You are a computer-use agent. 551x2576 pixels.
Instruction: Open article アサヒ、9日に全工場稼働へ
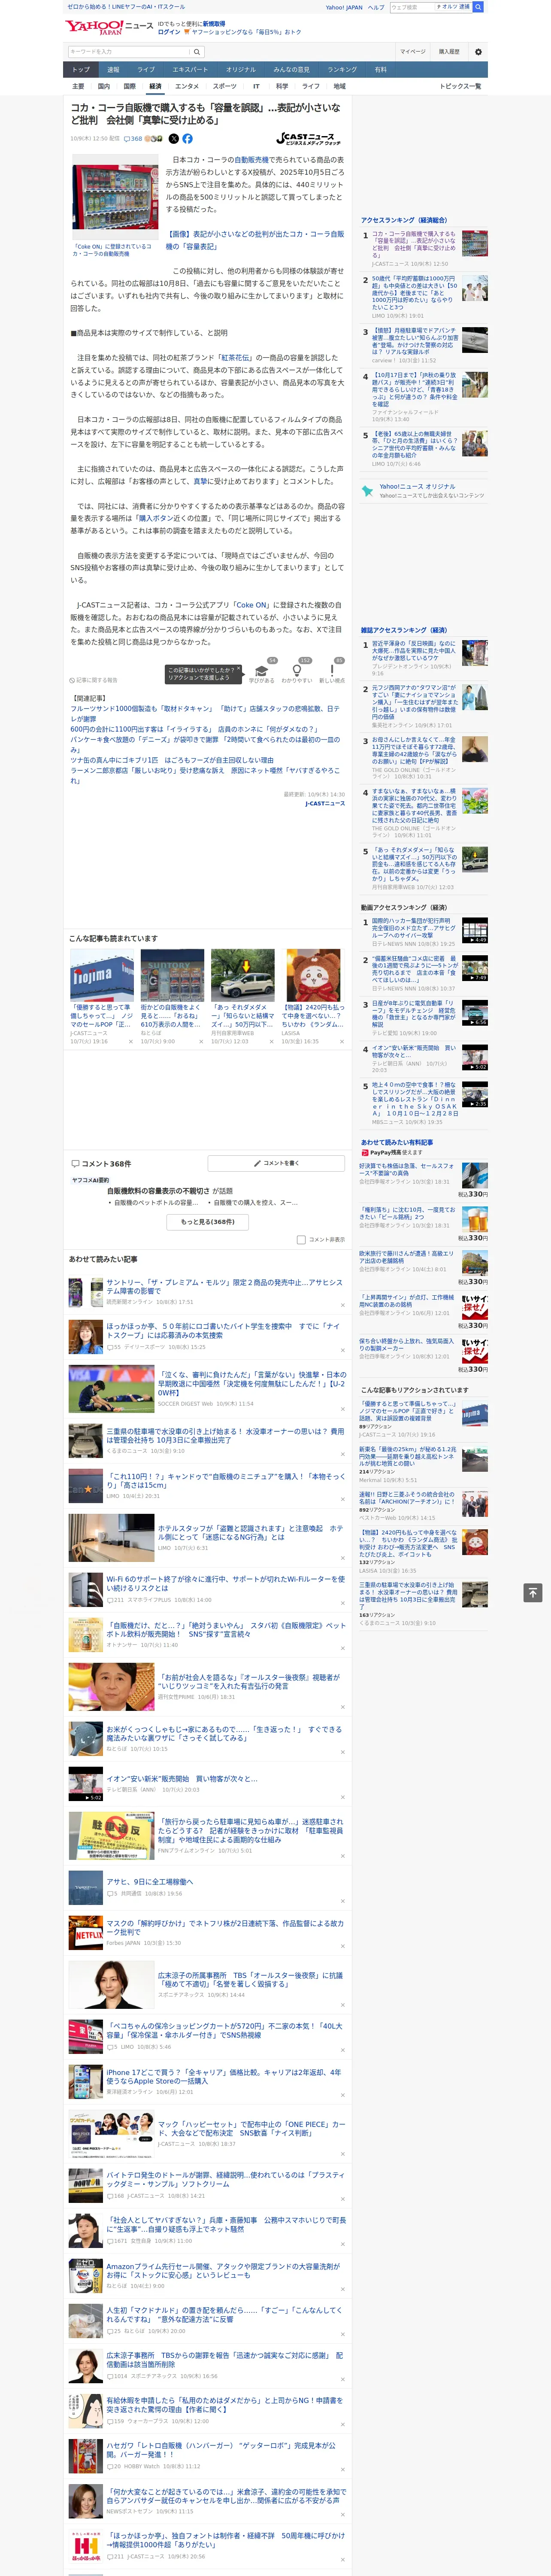tap(150, 1882)
